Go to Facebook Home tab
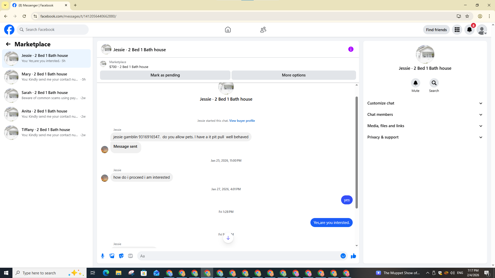This screenshot has width=495, height=278. point(228,30)
